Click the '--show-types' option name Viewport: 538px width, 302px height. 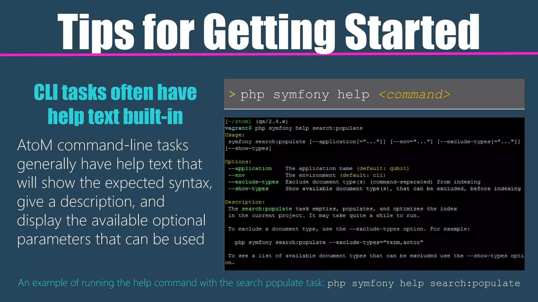tap(248, 189)
